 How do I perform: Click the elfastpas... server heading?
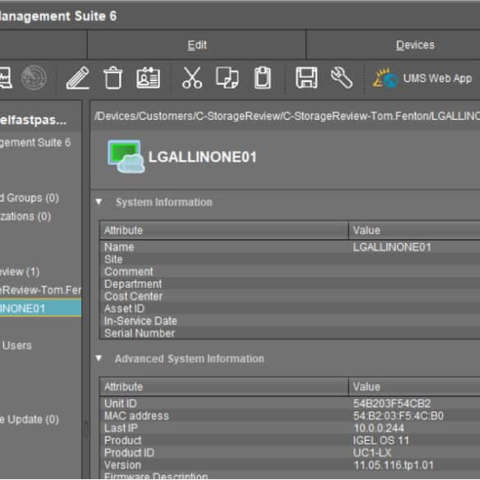[33, 120]
